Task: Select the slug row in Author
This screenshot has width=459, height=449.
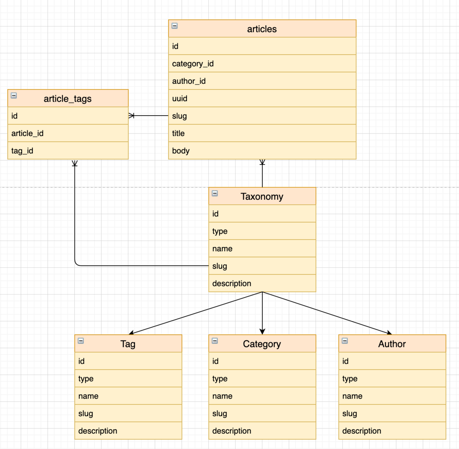Action: (x=392, y=413)
